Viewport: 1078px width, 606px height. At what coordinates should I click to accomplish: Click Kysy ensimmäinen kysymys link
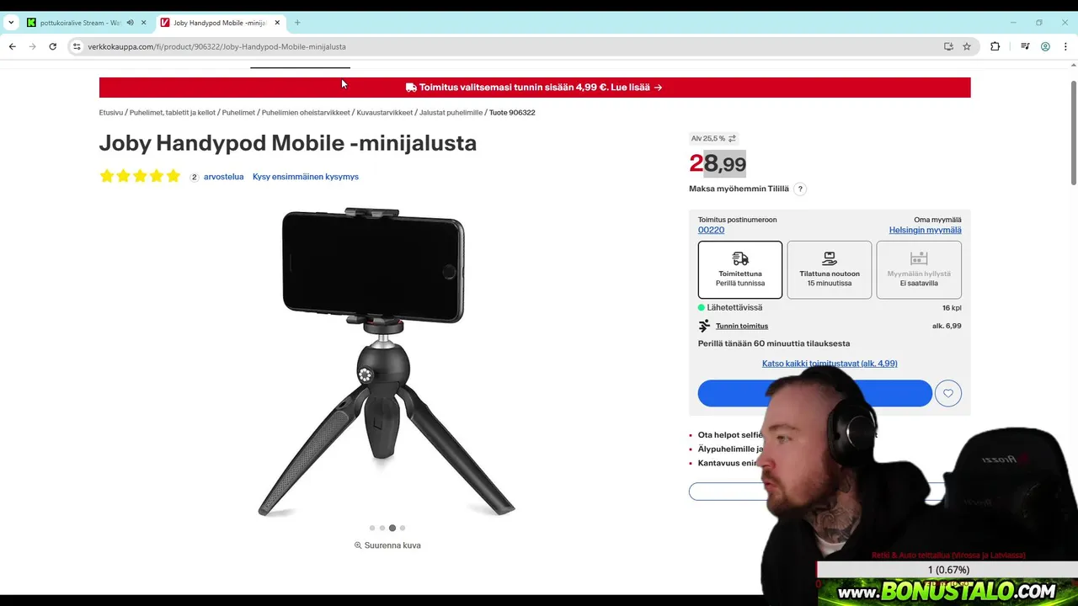[306, 177]
